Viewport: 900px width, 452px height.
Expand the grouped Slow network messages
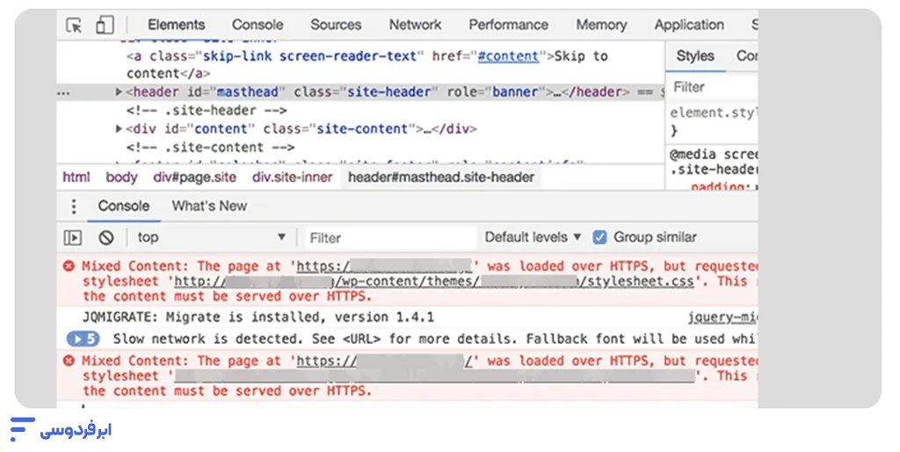pyautogui.click(x=82, y=339)
